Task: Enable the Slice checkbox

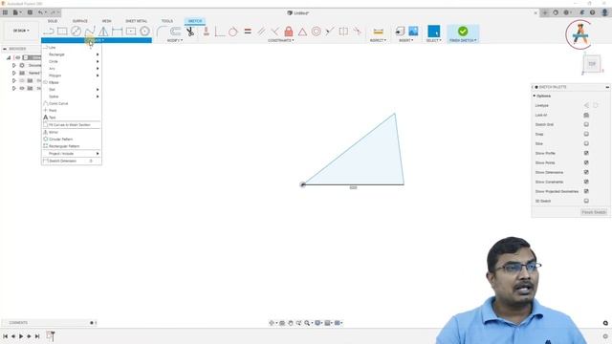Action: tap(586, 143)
